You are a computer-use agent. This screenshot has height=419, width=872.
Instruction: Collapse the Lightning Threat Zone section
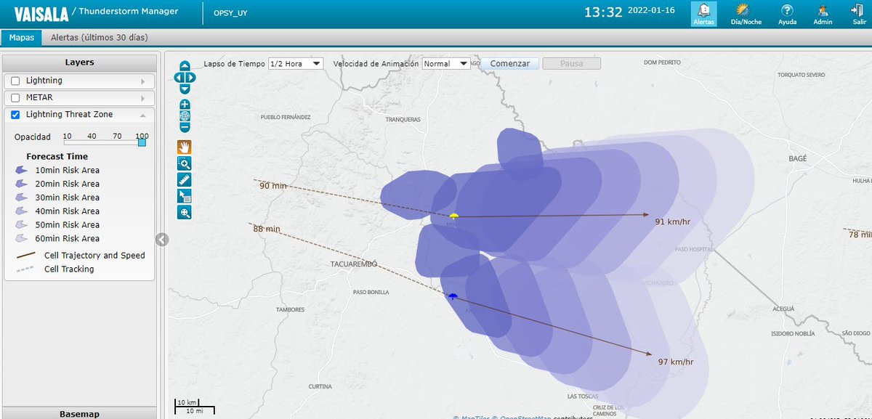pos(142,115)
